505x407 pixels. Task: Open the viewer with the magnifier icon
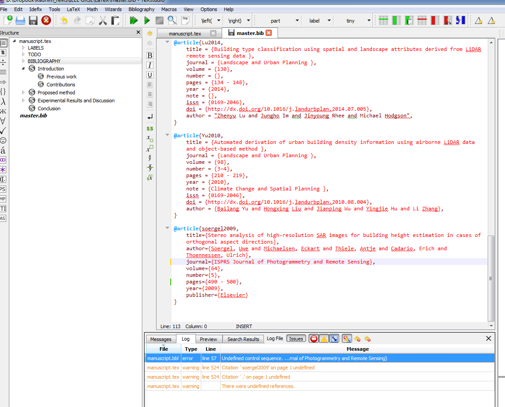pyautogui.click(x=172, y=20)
